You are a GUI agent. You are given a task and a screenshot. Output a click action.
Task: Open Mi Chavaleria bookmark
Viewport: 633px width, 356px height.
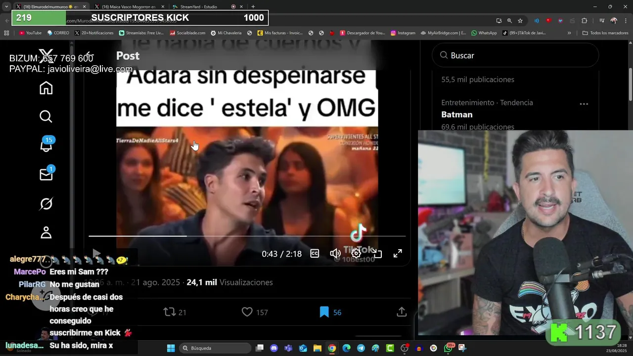(226, 33)
